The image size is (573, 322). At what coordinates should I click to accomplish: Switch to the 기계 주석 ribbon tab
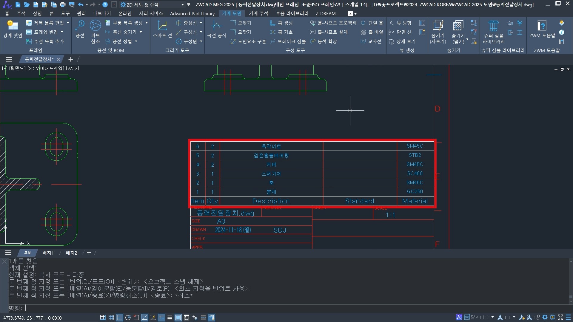point(258,13)
